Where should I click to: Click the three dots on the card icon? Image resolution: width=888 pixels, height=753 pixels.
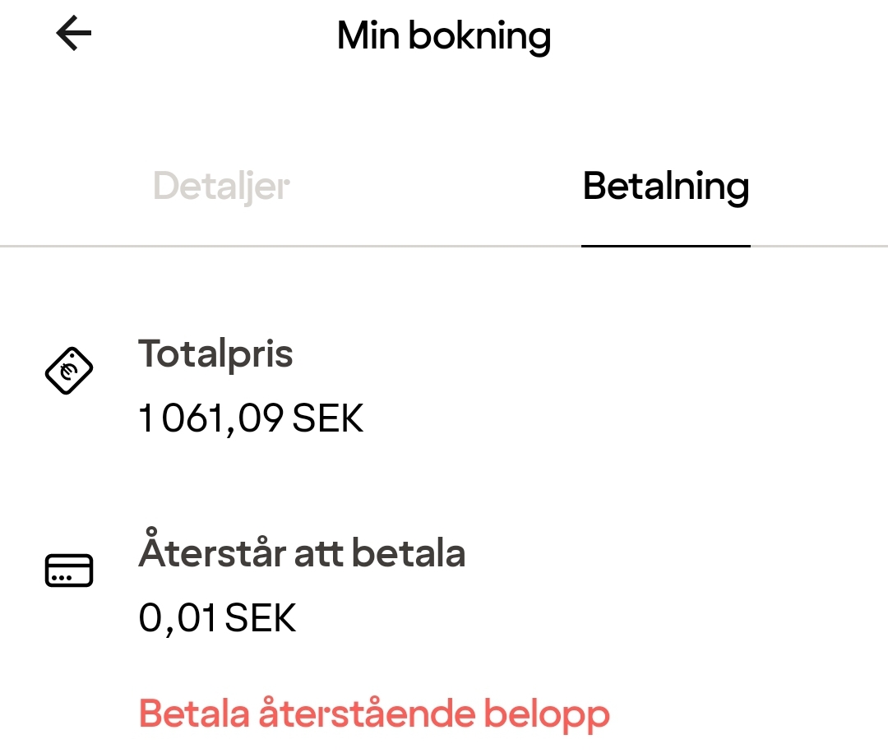pyautogui.click(x=61, y=578)
